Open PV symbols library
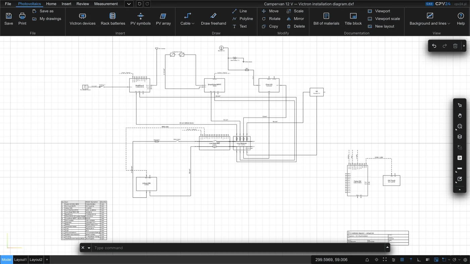The height and width of the screenshot is (264, 470). coord(141,19)
